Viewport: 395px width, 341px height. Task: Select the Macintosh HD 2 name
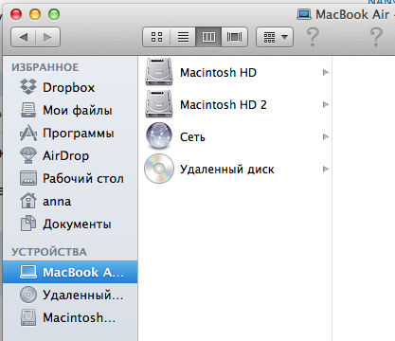[224, 105]
